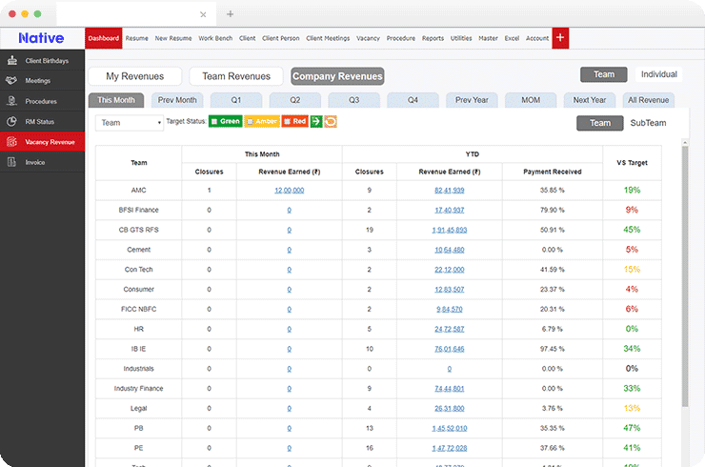Open Meetings via the handshake icon

coord(11,81)
